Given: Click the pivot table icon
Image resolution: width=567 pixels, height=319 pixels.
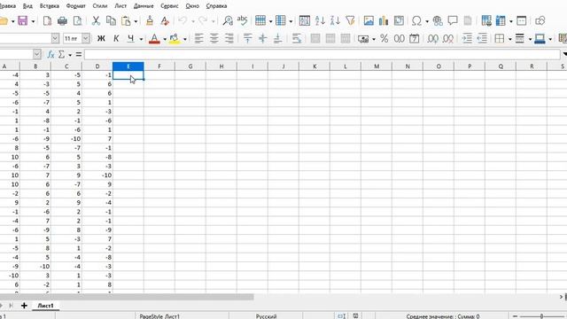Looking at the screenshot, I should point(399,20).
